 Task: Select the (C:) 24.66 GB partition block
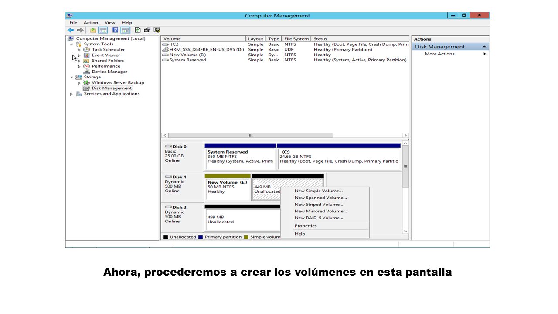point(339,157)
